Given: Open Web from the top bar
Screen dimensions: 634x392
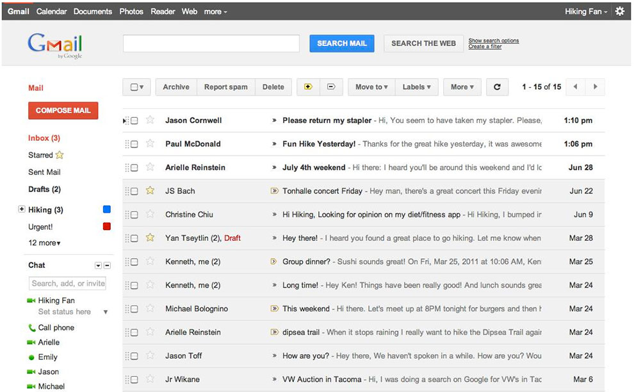Looking at the screenshot, I should (x=189, y=12).
